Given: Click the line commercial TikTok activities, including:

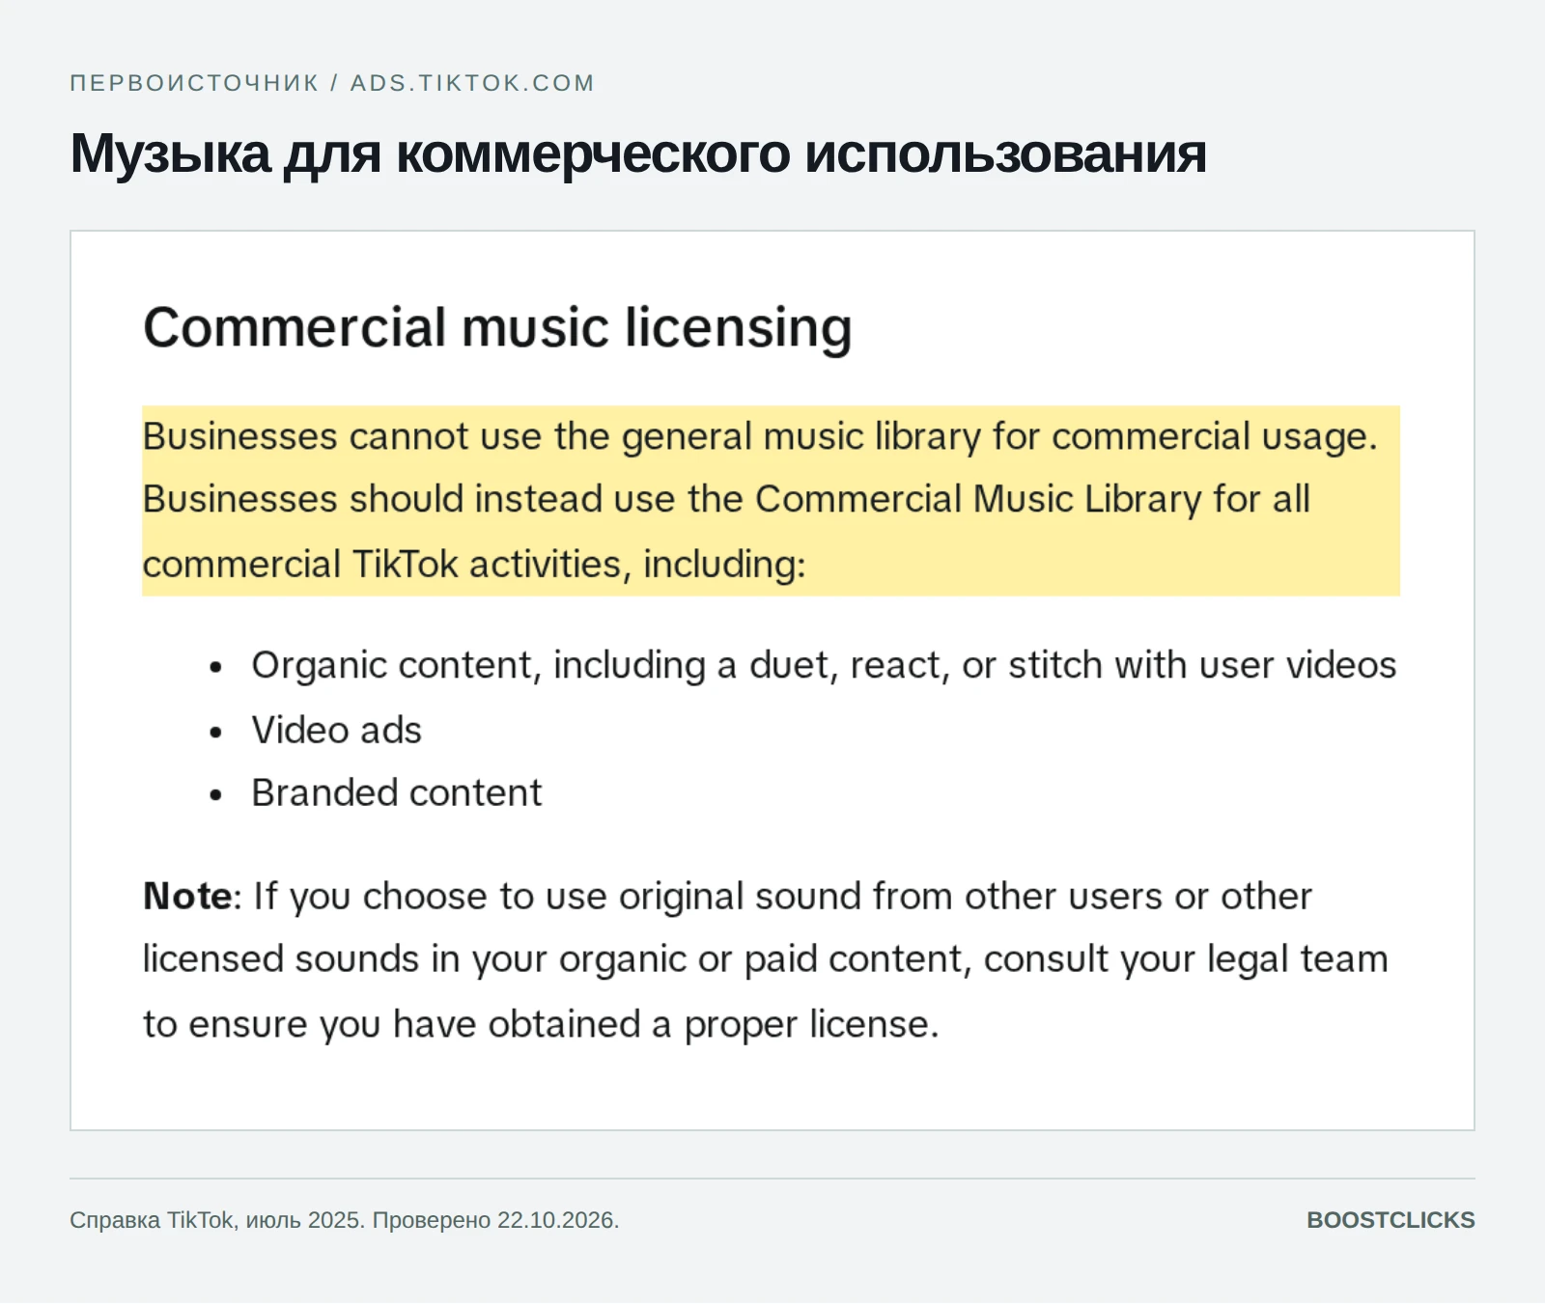Looking at the screenshot, I should click(474, 565).
